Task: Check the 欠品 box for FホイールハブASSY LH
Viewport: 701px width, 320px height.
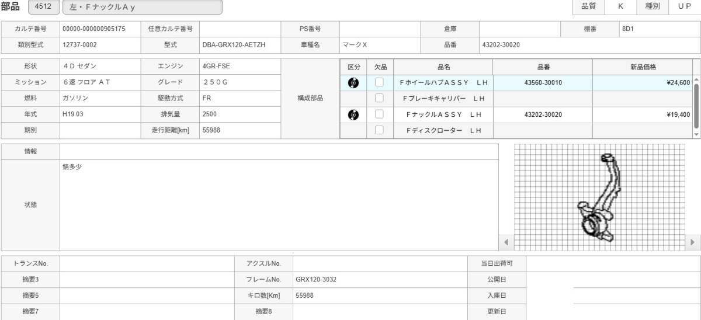Action: pos(379,82)
